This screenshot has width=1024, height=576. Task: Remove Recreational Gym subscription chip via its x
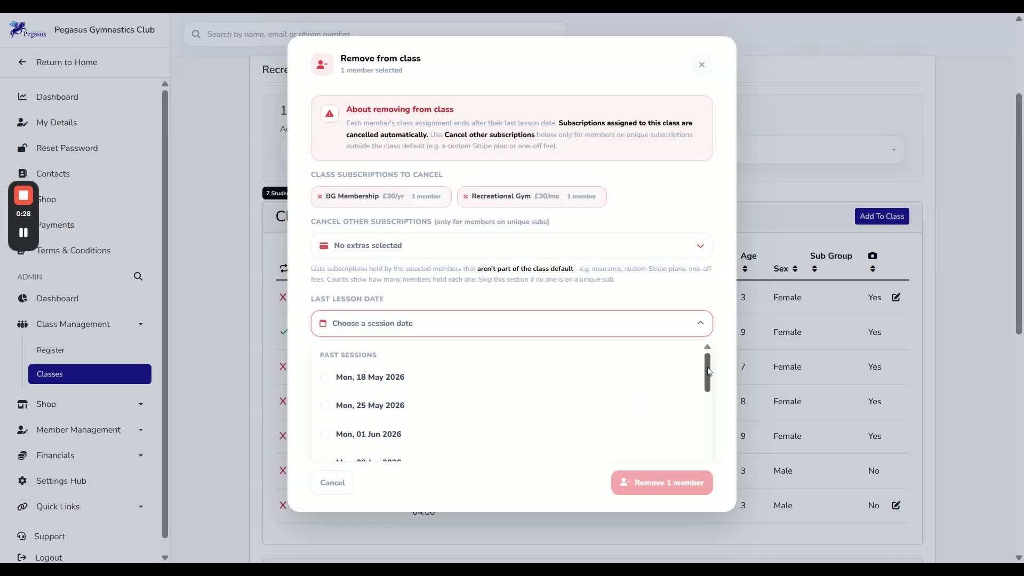(466, 197)
